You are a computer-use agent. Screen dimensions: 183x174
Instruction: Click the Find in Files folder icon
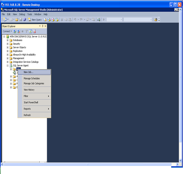[x=156, y=20]
